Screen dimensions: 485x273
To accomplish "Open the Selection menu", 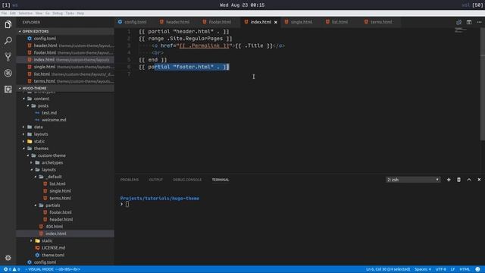I will click(25, 14).
